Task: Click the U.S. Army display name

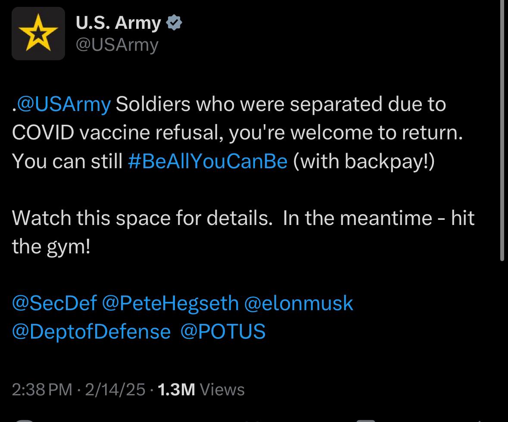Action: (x=118, y=23)
